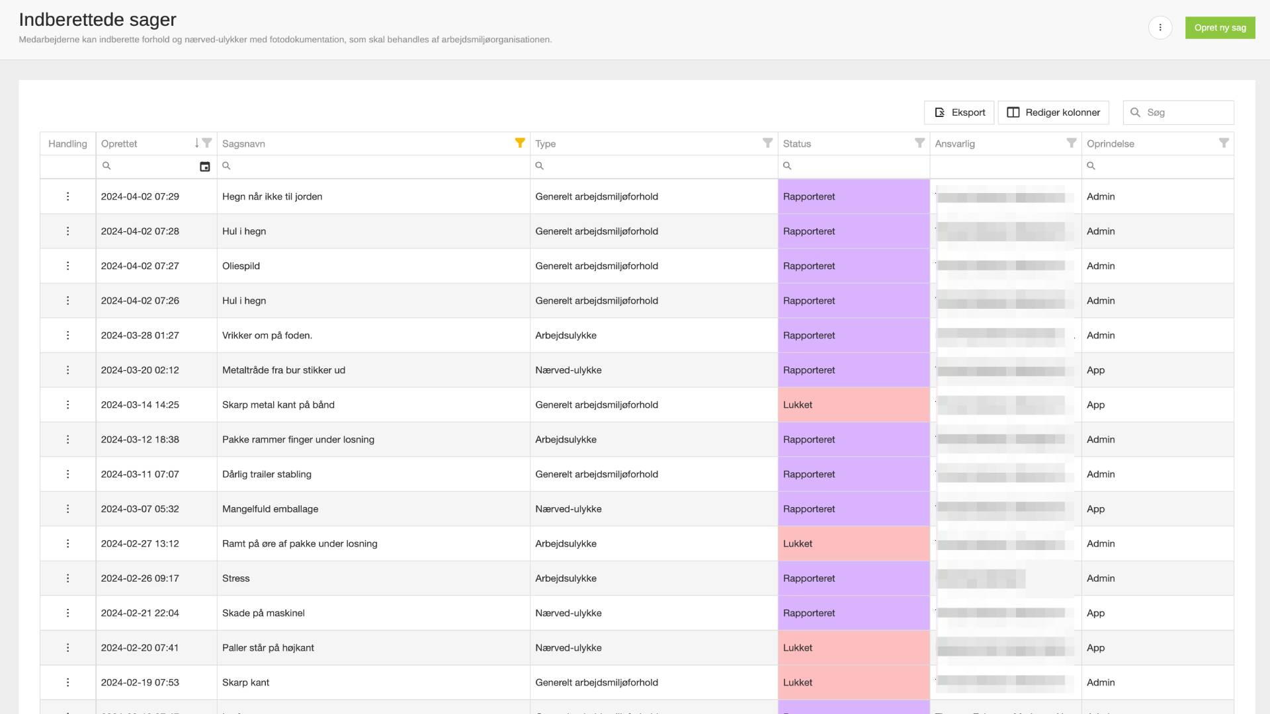Screen dimensions: 1270x714
Task: Open filter on Status column
Action: click(x=919, y=143)
